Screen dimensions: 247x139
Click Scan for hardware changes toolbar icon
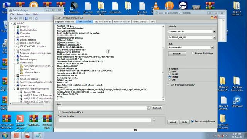36,19
